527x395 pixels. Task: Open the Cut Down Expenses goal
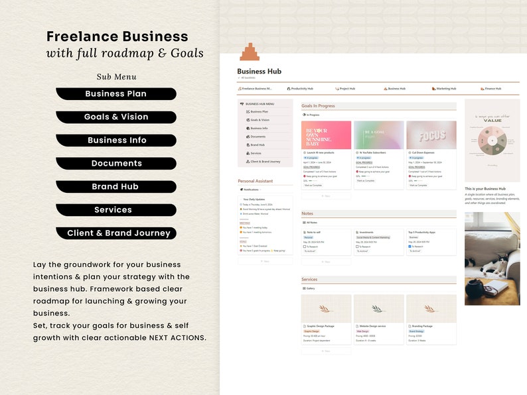(x=421, y=152)
